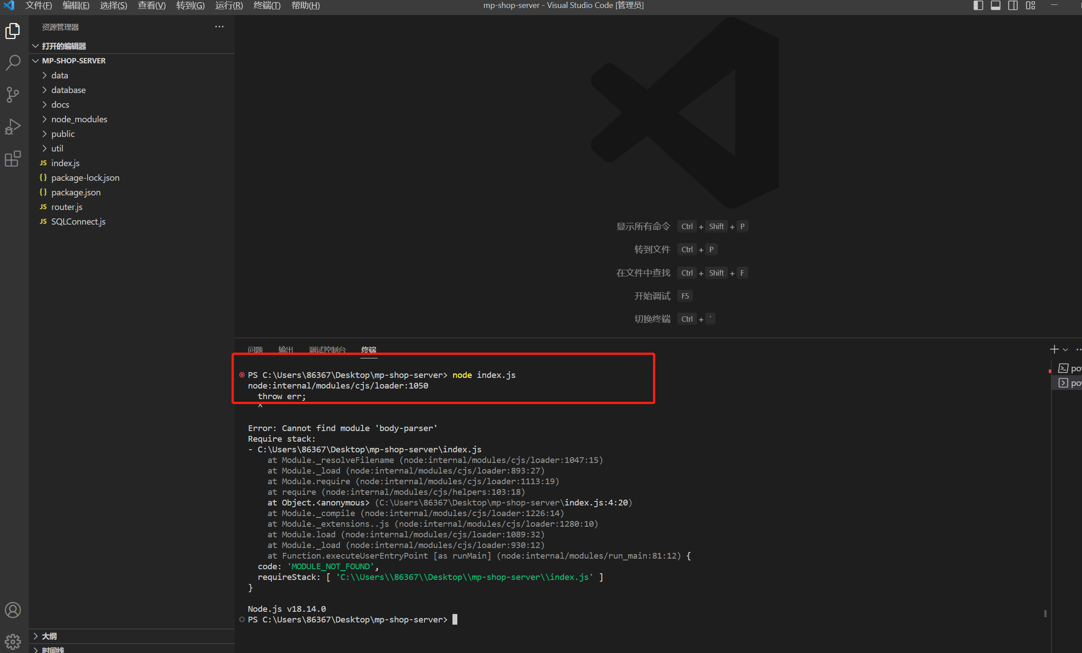Expand the 大纲 outline section
The height and width of the screenshot is (653, 1082).
point(35,636)
